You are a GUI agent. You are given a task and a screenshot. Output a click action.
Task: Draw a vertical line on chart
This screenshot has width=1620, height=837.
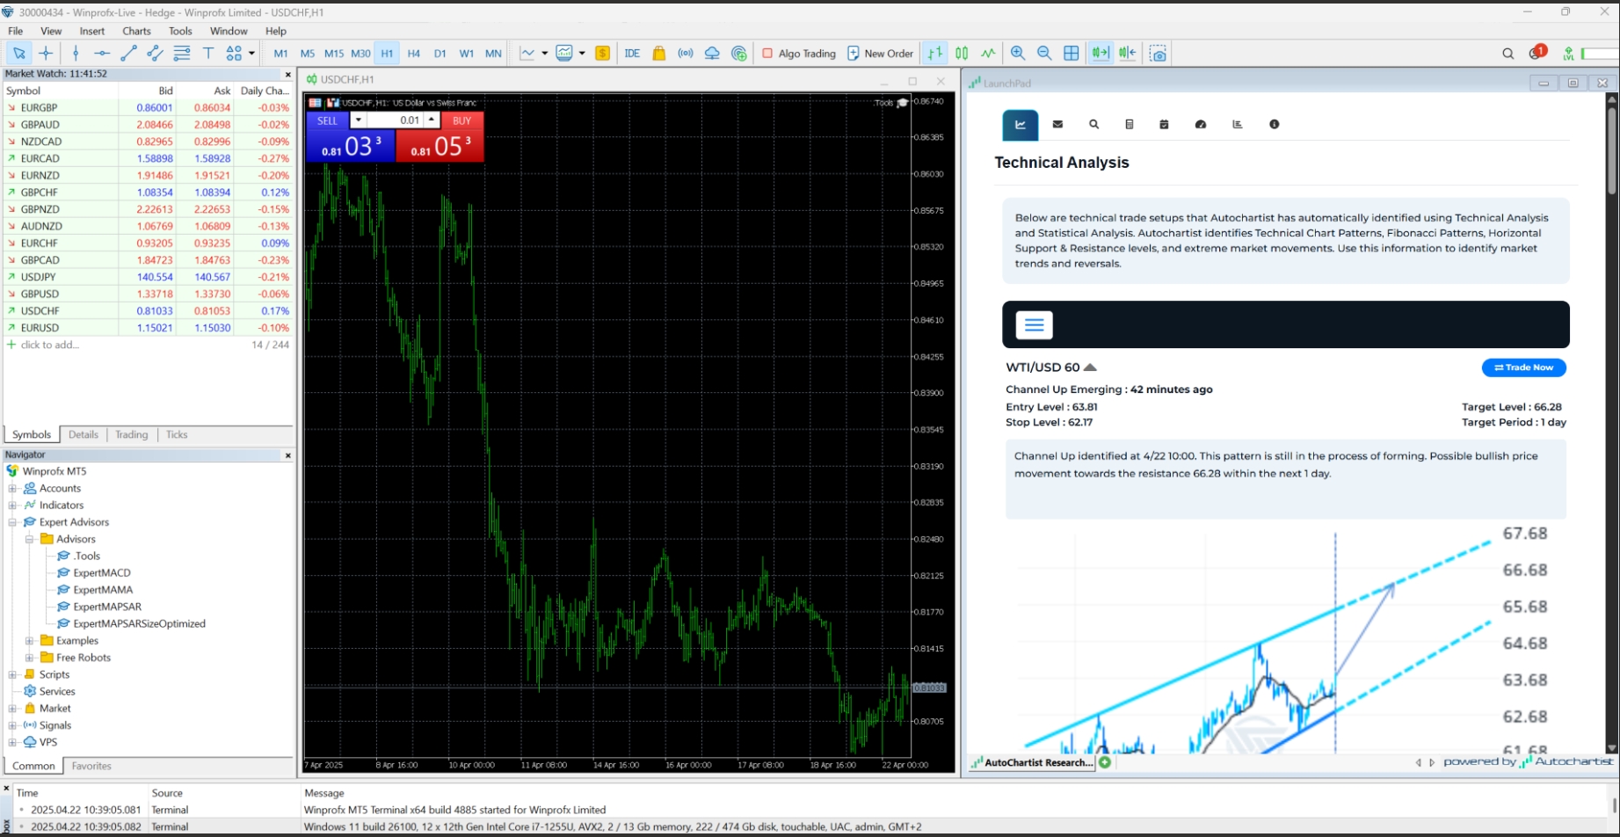76,54
